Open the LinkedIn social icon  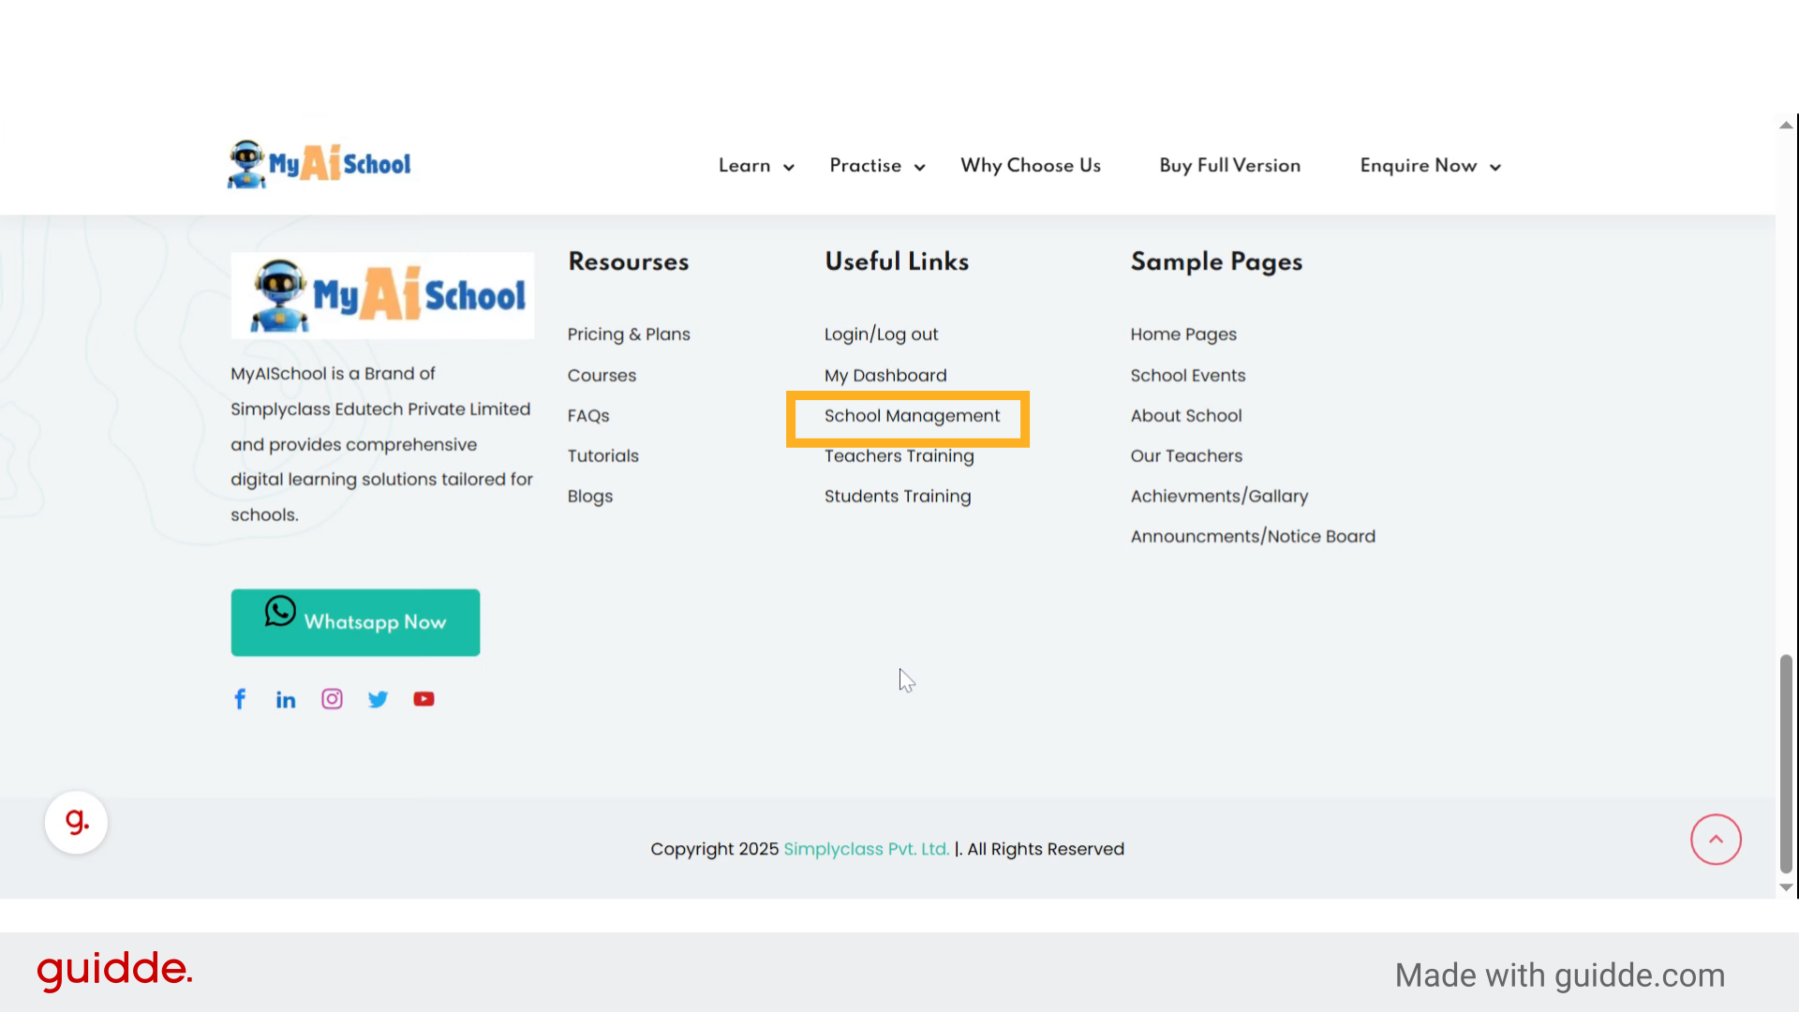[286, 700]
